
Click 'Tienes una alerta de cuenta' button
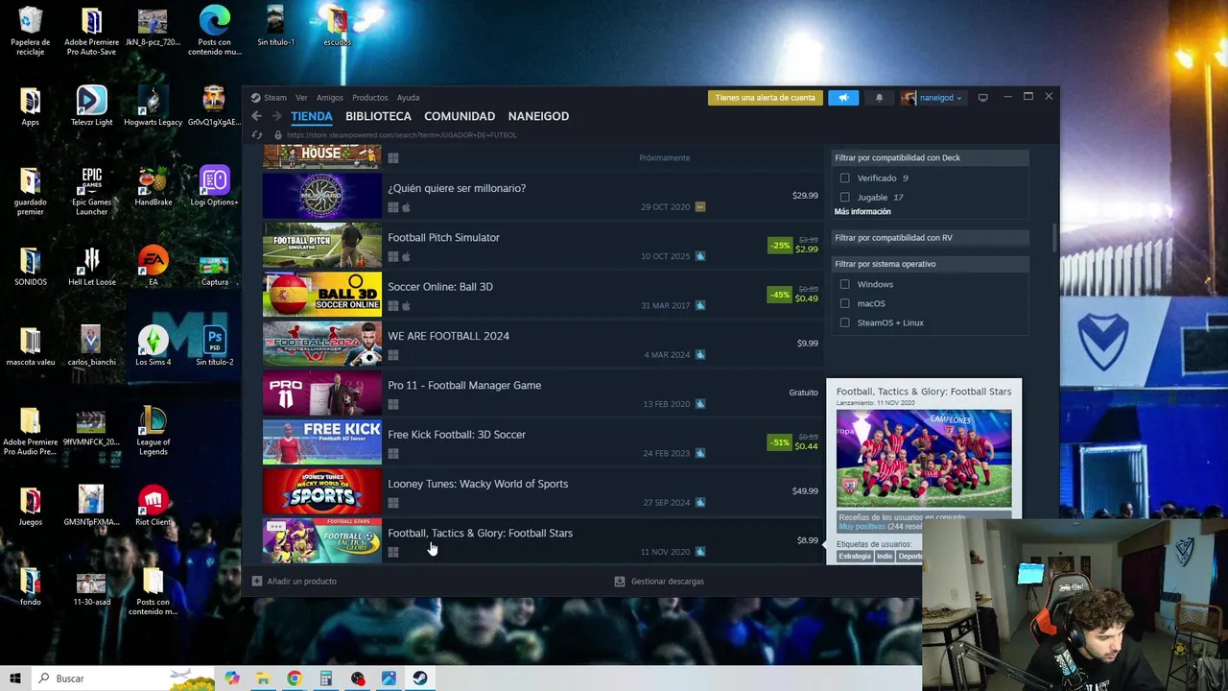[x=765, y=97]
